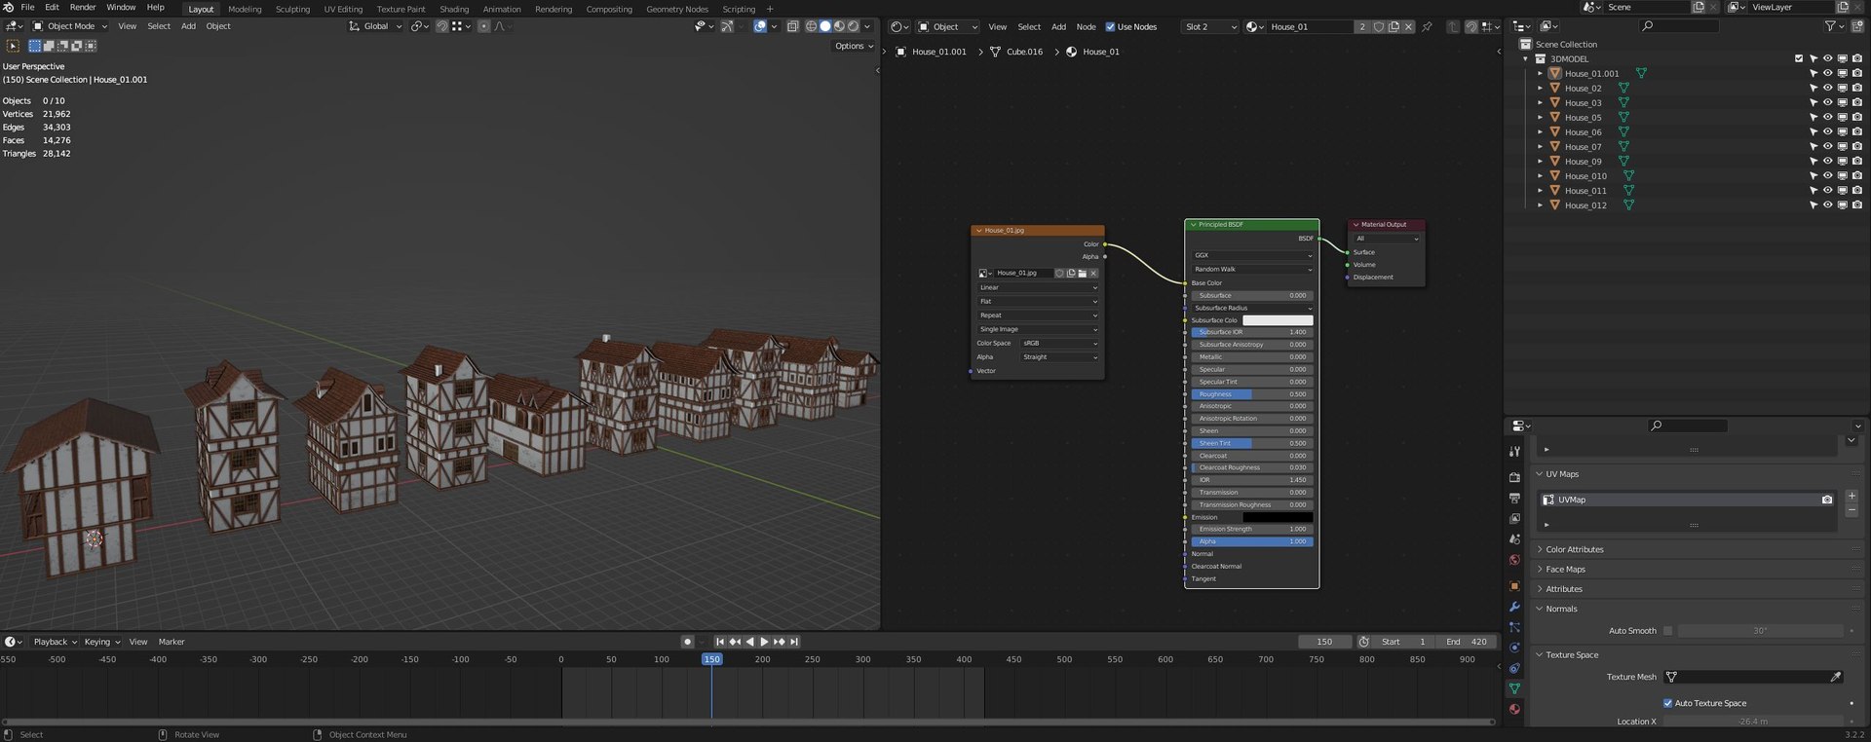Open the Material properties tab icon
This screenshot has height=742, width=1871.
click(x=1514, y=709)
